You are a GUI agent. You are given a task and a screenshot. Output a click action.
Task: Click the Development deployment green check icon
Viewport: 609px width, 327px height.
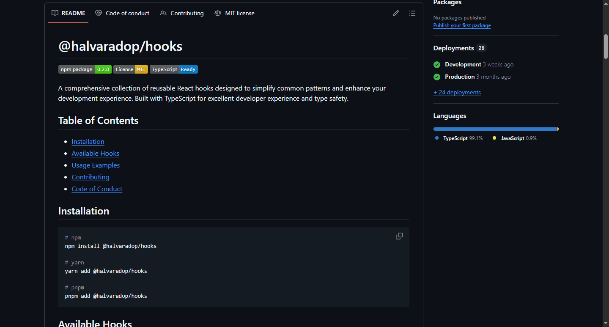click(x=437, y=65)
